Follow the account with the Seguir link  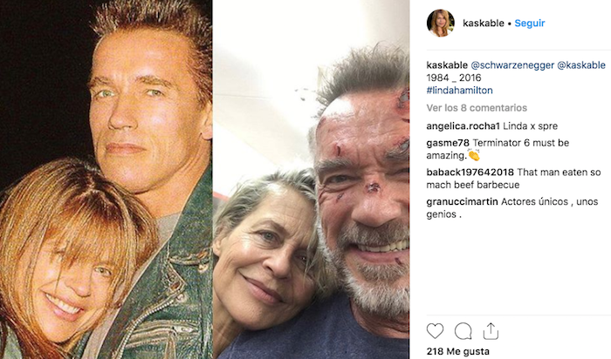pos(530,24)
